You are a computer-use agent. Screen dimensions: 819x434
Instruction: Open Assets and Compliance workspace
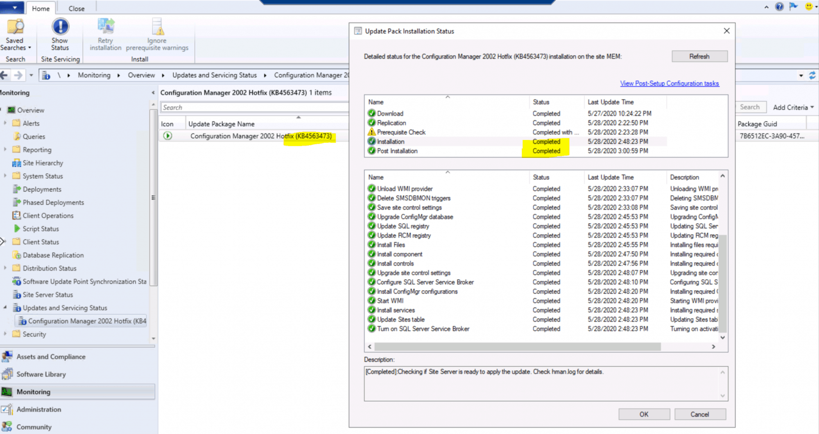point(51,357)
